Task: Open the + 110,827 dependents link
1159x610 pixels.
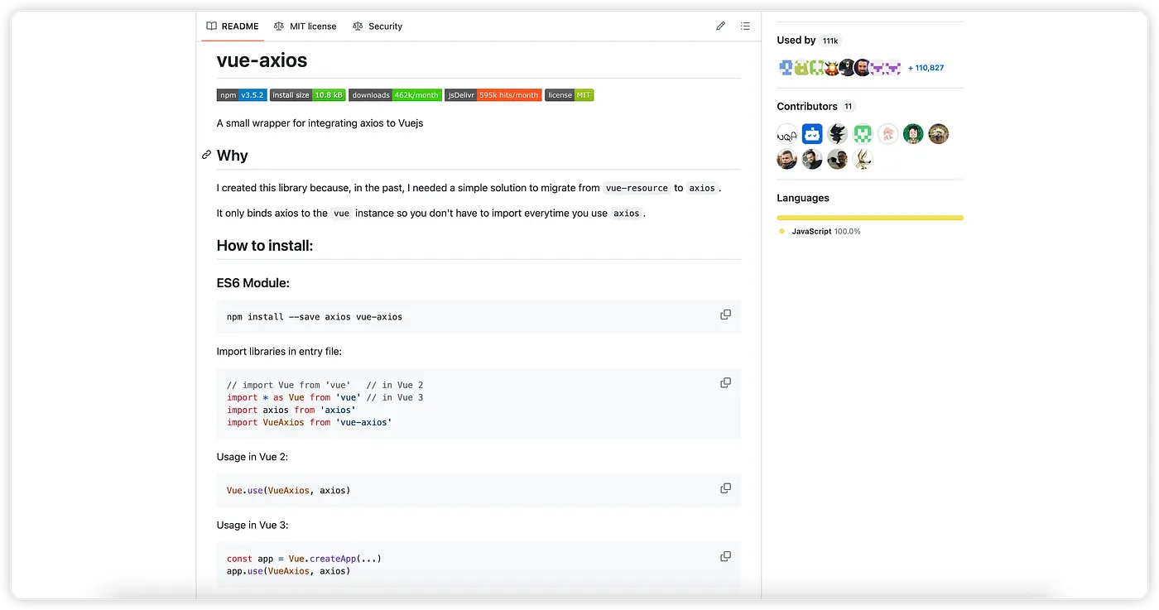Action: pyautogui.click(x=926, y=68)
